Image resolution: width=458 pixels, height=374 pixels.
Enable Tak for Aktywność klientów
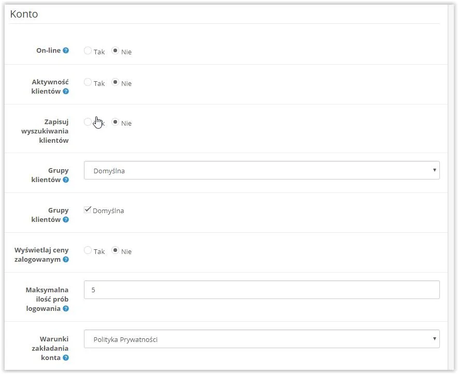pyautogui.click(x=88, y=82)
